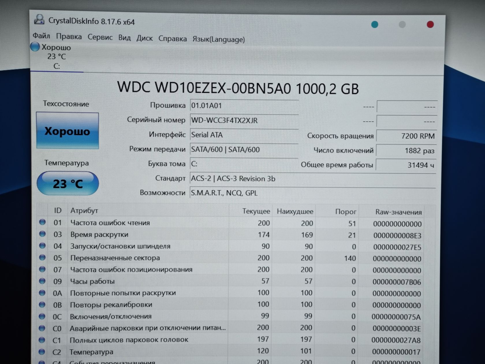Image resolution: width=485 pixels, height=364 pixels.
Task: Click status orb for attribute C1
Action: (42, 340)
